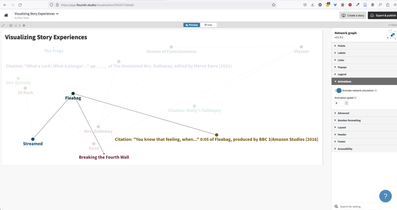Click the building columns extension icon
The image size is (397, 210).
click(343, 5)
